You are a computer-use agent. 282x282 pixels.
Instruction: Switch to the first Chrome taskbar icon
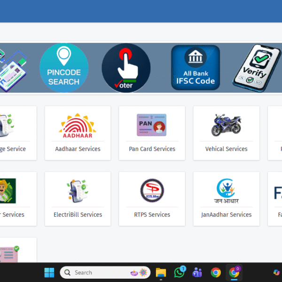216,273
